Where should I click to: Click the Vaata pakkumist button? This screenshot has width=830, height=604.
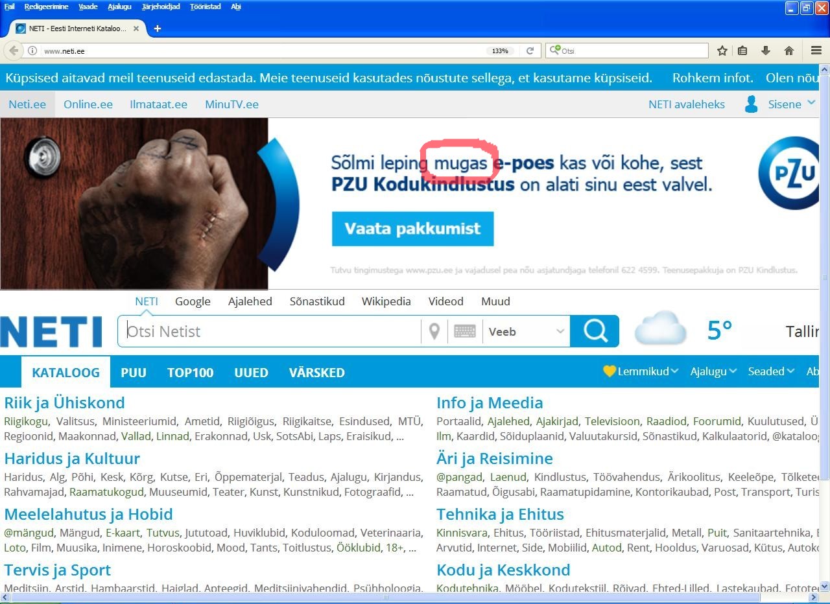(x=412, y=229)
